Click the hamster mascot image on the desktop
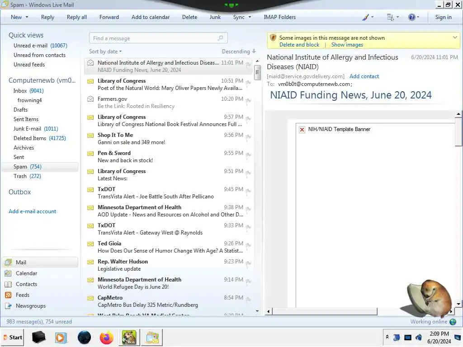 [430, 298]
